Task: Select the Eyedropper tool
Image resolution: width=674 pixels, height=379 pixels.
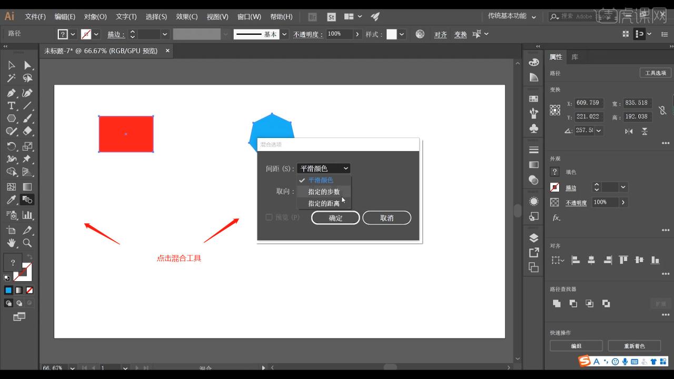Action: [x=11, y=200]
